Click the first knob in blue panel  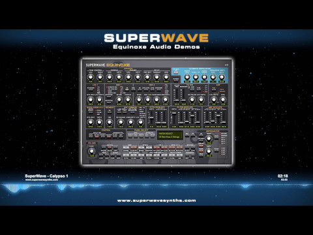[187, 77]
